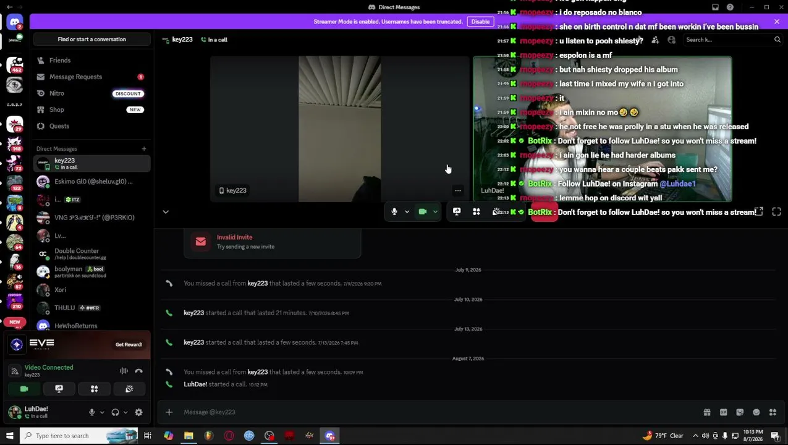The width and height of the screenshot is (788, 445).
Task: Disable Streamer Mode
Action: tap(480, 22)
